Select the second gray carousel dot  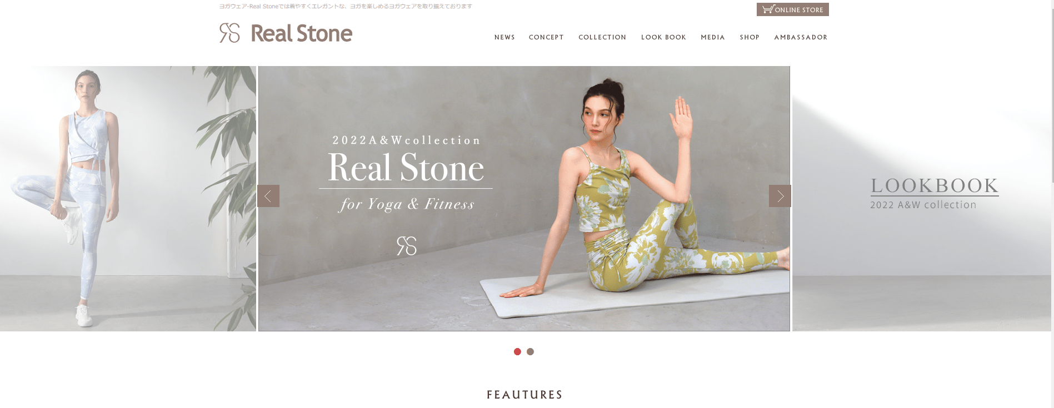pos(530,351)
